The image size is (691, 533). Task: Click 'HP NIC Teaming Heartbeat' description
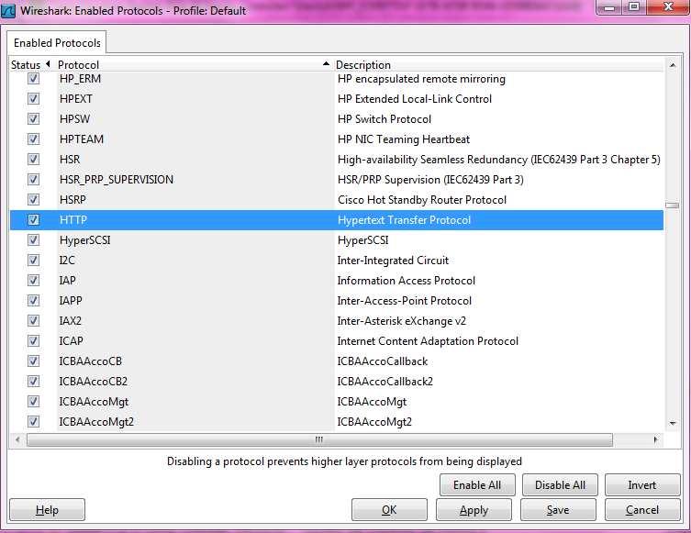click(x=404, y=139)
